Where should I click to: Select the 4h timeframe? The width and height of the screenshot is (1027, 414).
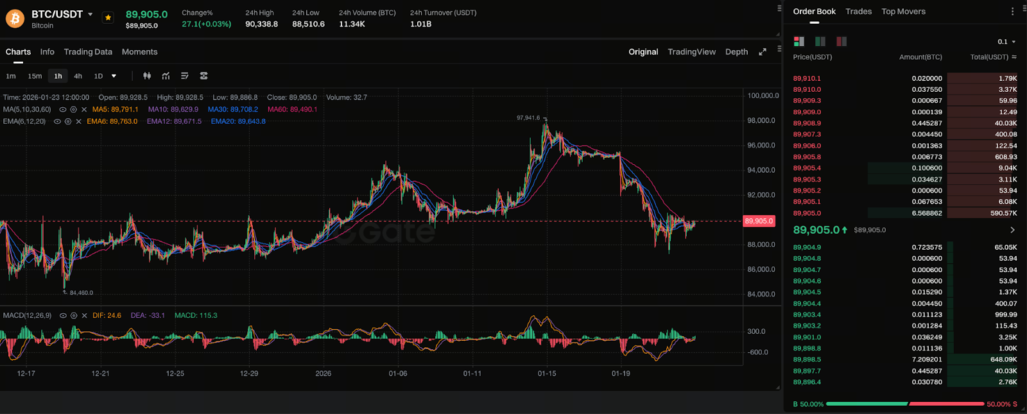(x=78, y=76)
